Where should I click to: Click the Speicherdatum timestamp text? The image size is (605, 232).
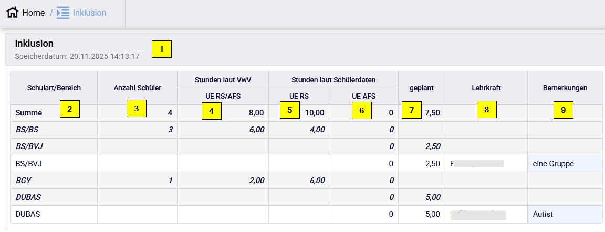pos(77,56)
